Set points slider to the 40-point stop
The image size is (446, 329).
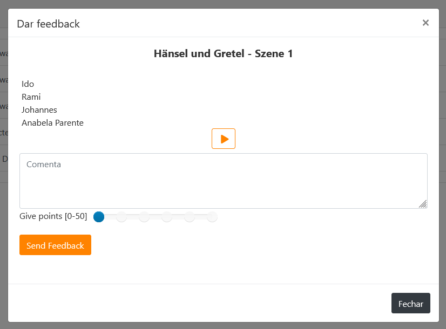click(x=190, y=217)
